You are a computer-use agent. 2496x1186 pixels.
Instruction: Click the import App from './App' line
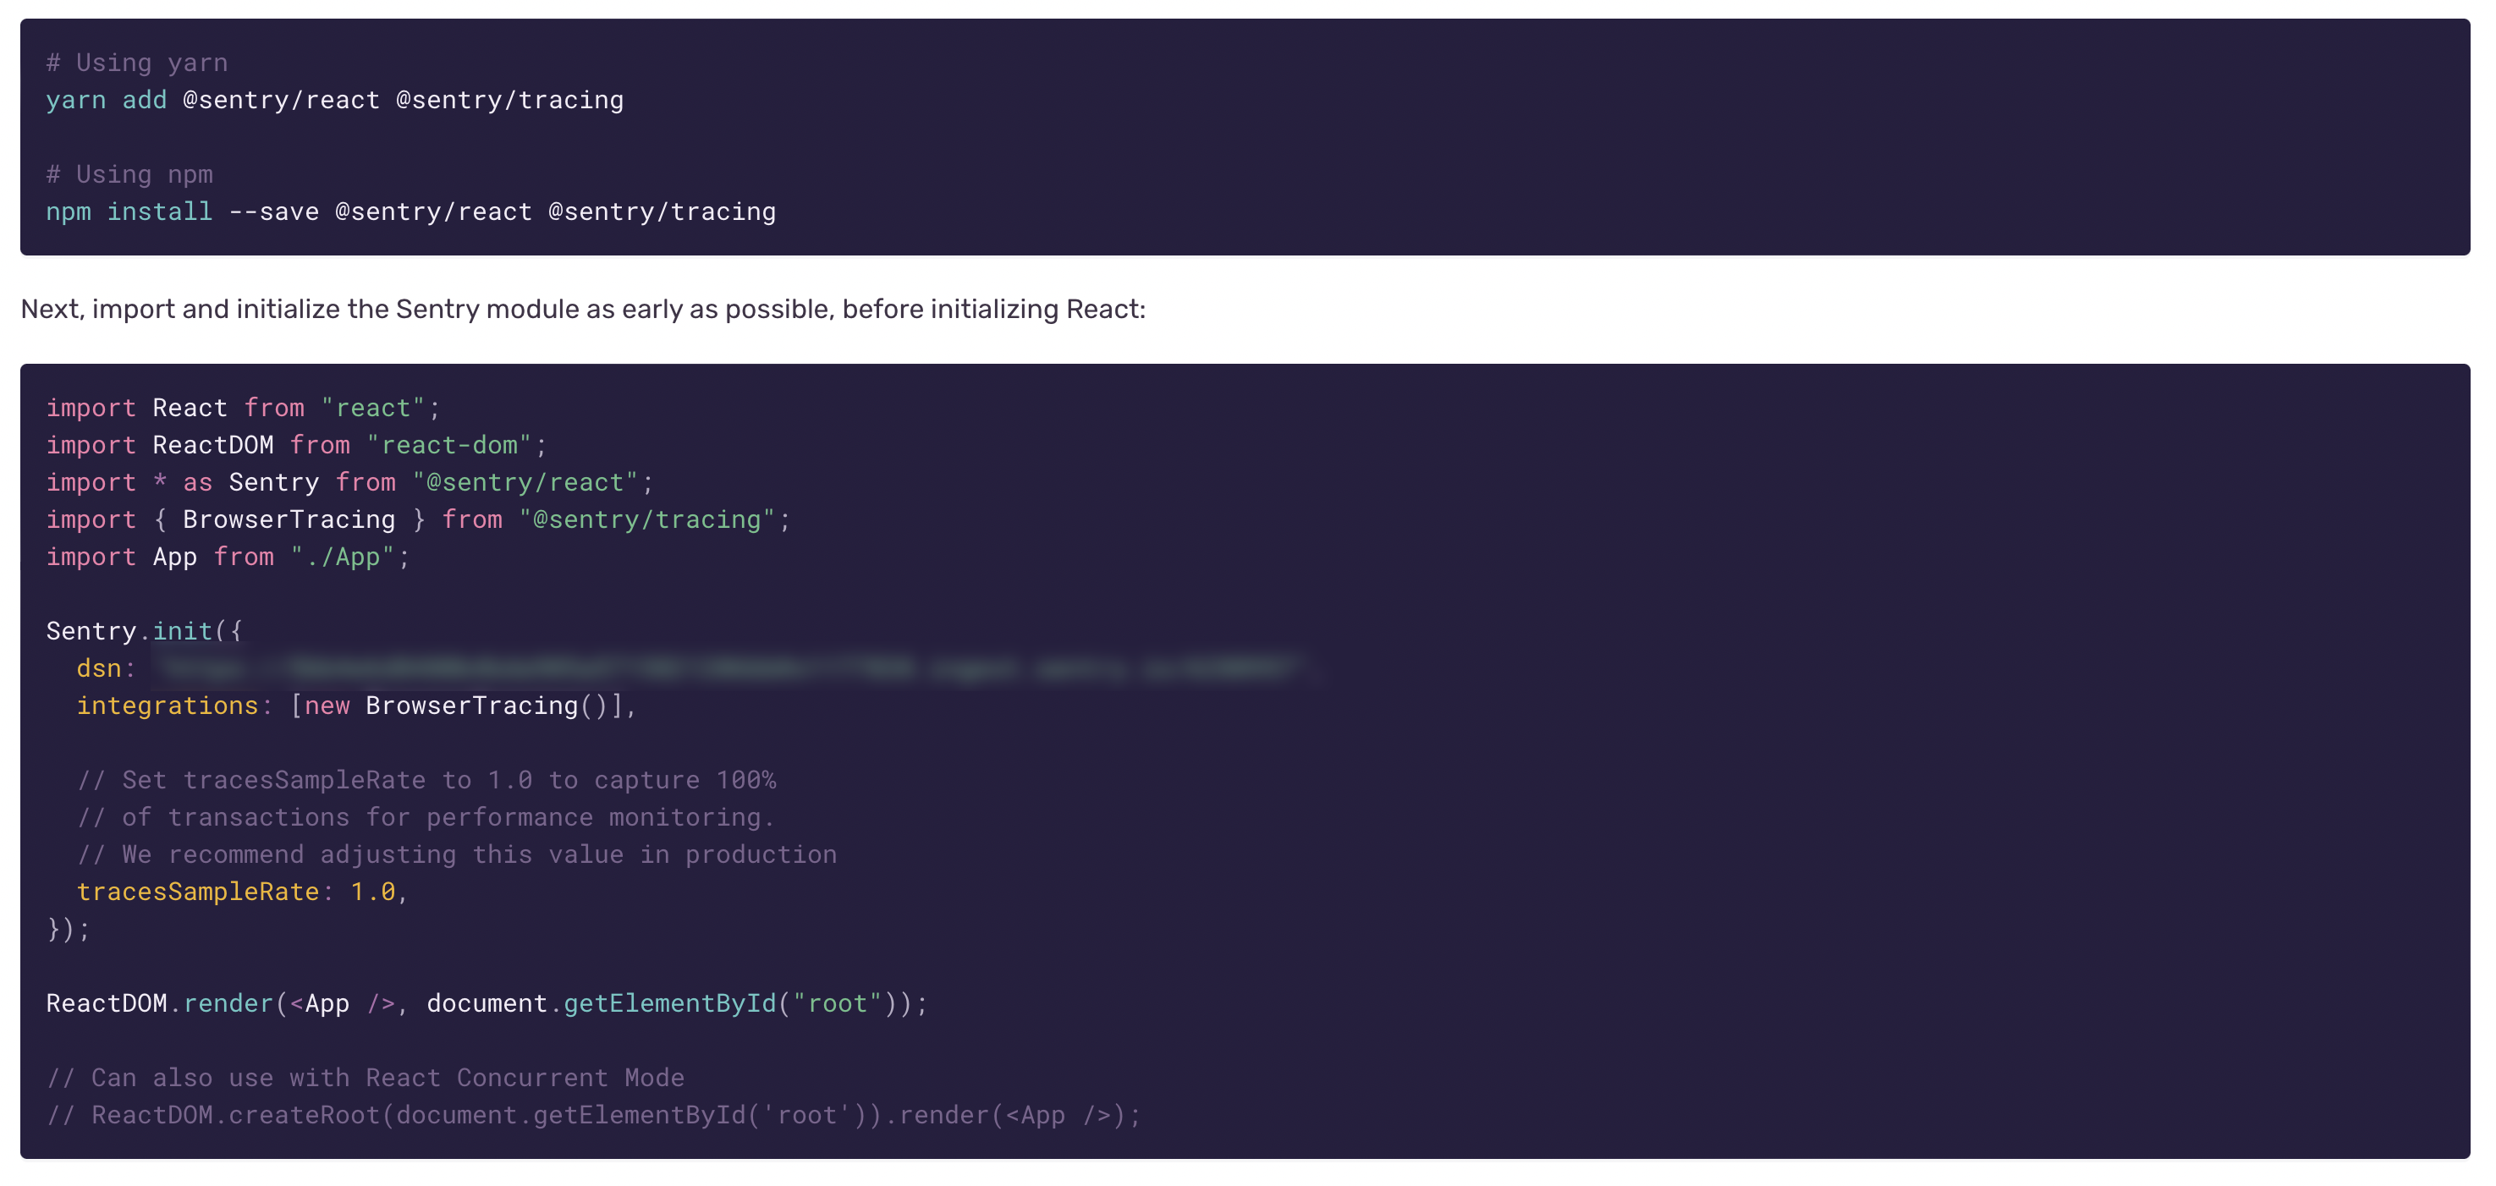click(x=228, y=556)
